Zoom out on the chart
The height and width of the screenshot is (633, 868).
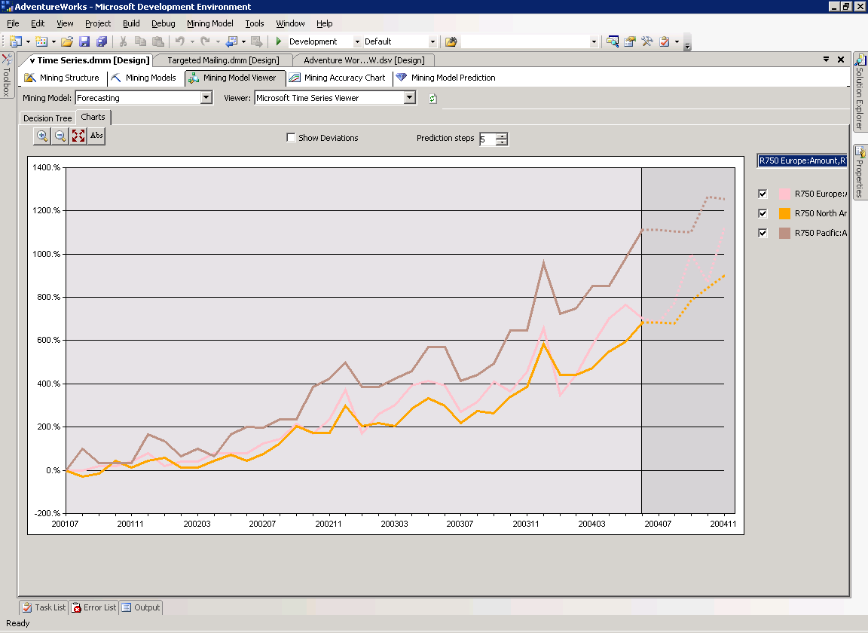tap(60, 136)
